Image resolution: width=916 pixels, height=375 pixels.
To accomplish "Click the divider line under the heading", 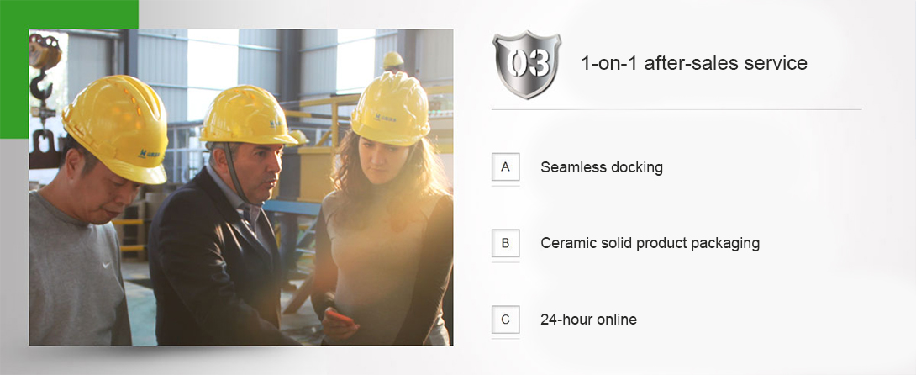I will tap(676, 109).
